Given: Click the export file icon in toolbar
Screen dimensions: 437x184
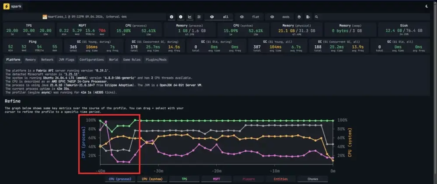Looking at the screenshot, I should tap(308, 17).
